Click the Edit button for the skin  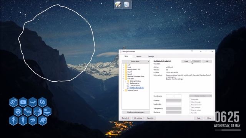207,61
